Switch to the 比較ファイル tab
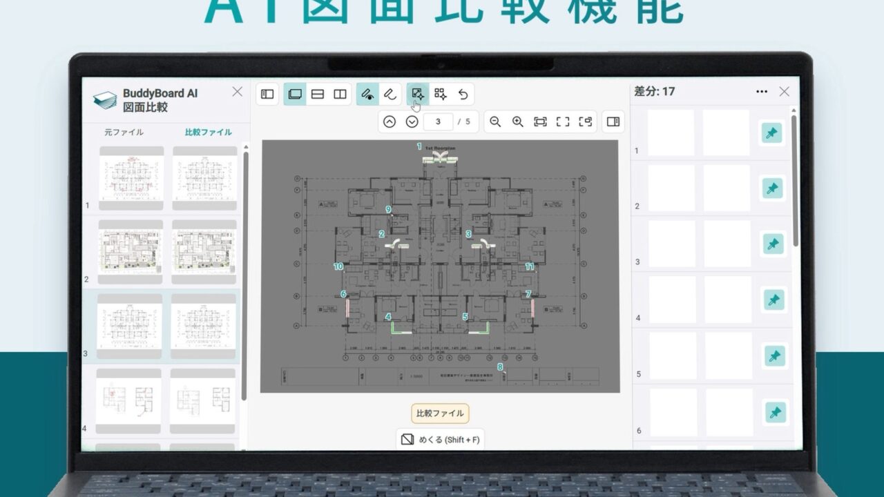Image resolution: width=884 pixels, height=497 pixels. [209, 132]
